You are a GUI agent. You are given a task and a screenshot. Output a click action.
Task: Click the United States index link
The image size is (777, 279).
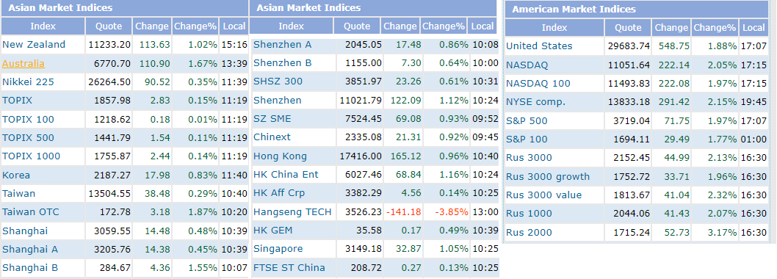[539, 46]
